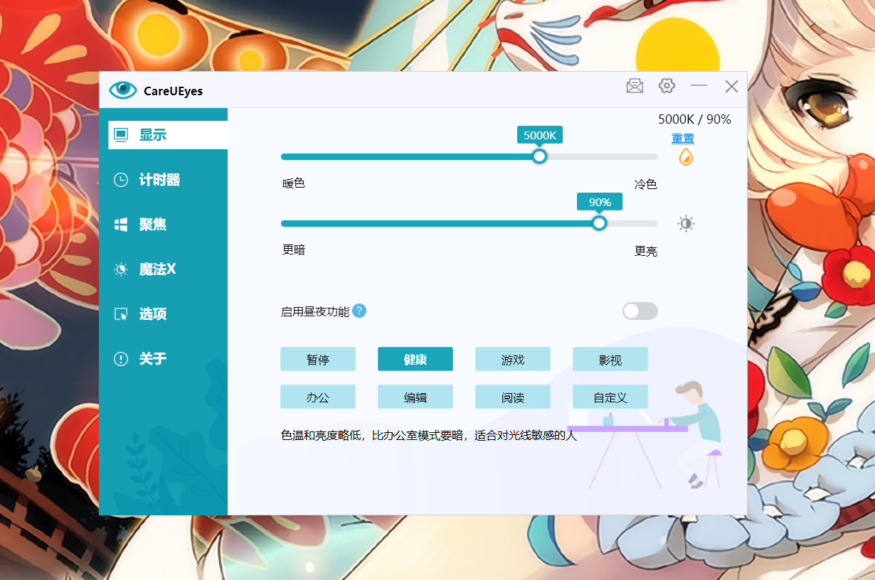Click the 更暗 darker label
This screenshot has width=875, height=580.
pyautogui.click(x=294, y=249)
